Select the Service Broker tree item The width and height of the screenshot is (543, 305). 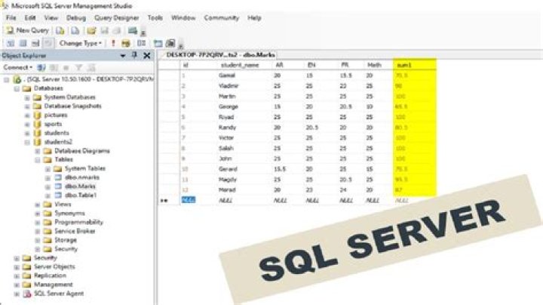75,231
